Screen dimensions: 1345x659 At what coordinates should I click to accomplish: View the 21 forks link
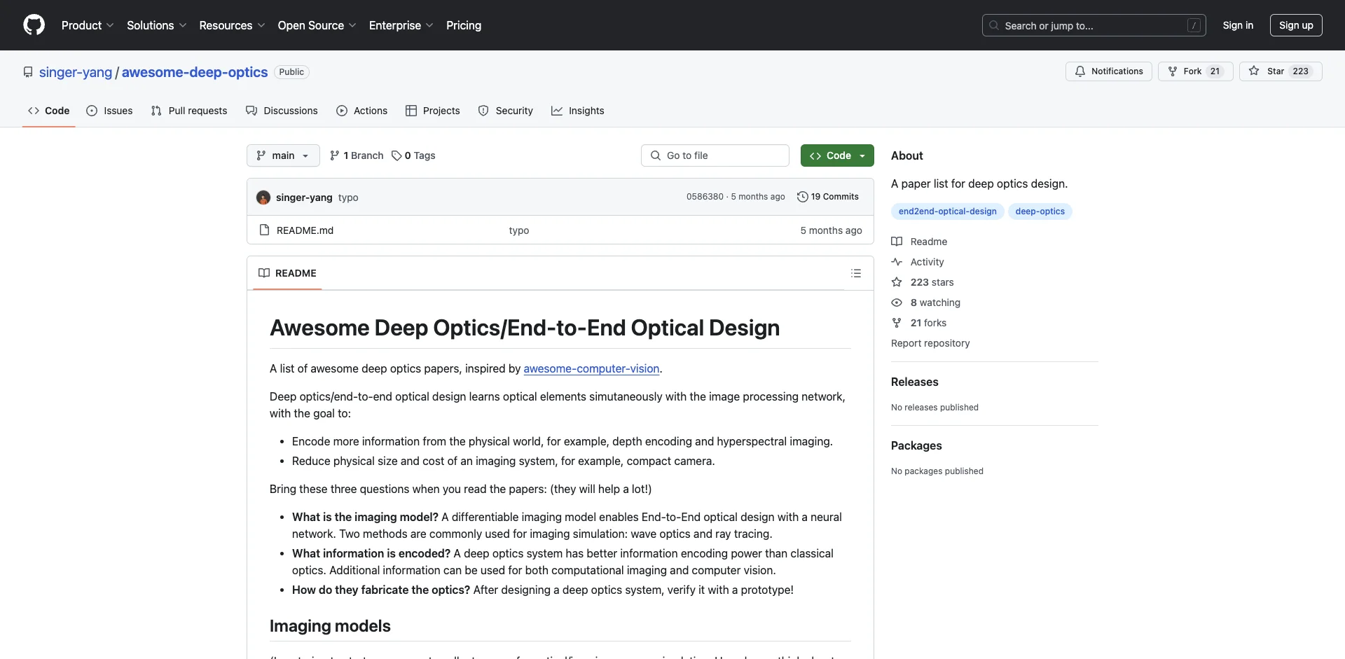point(919,323)
